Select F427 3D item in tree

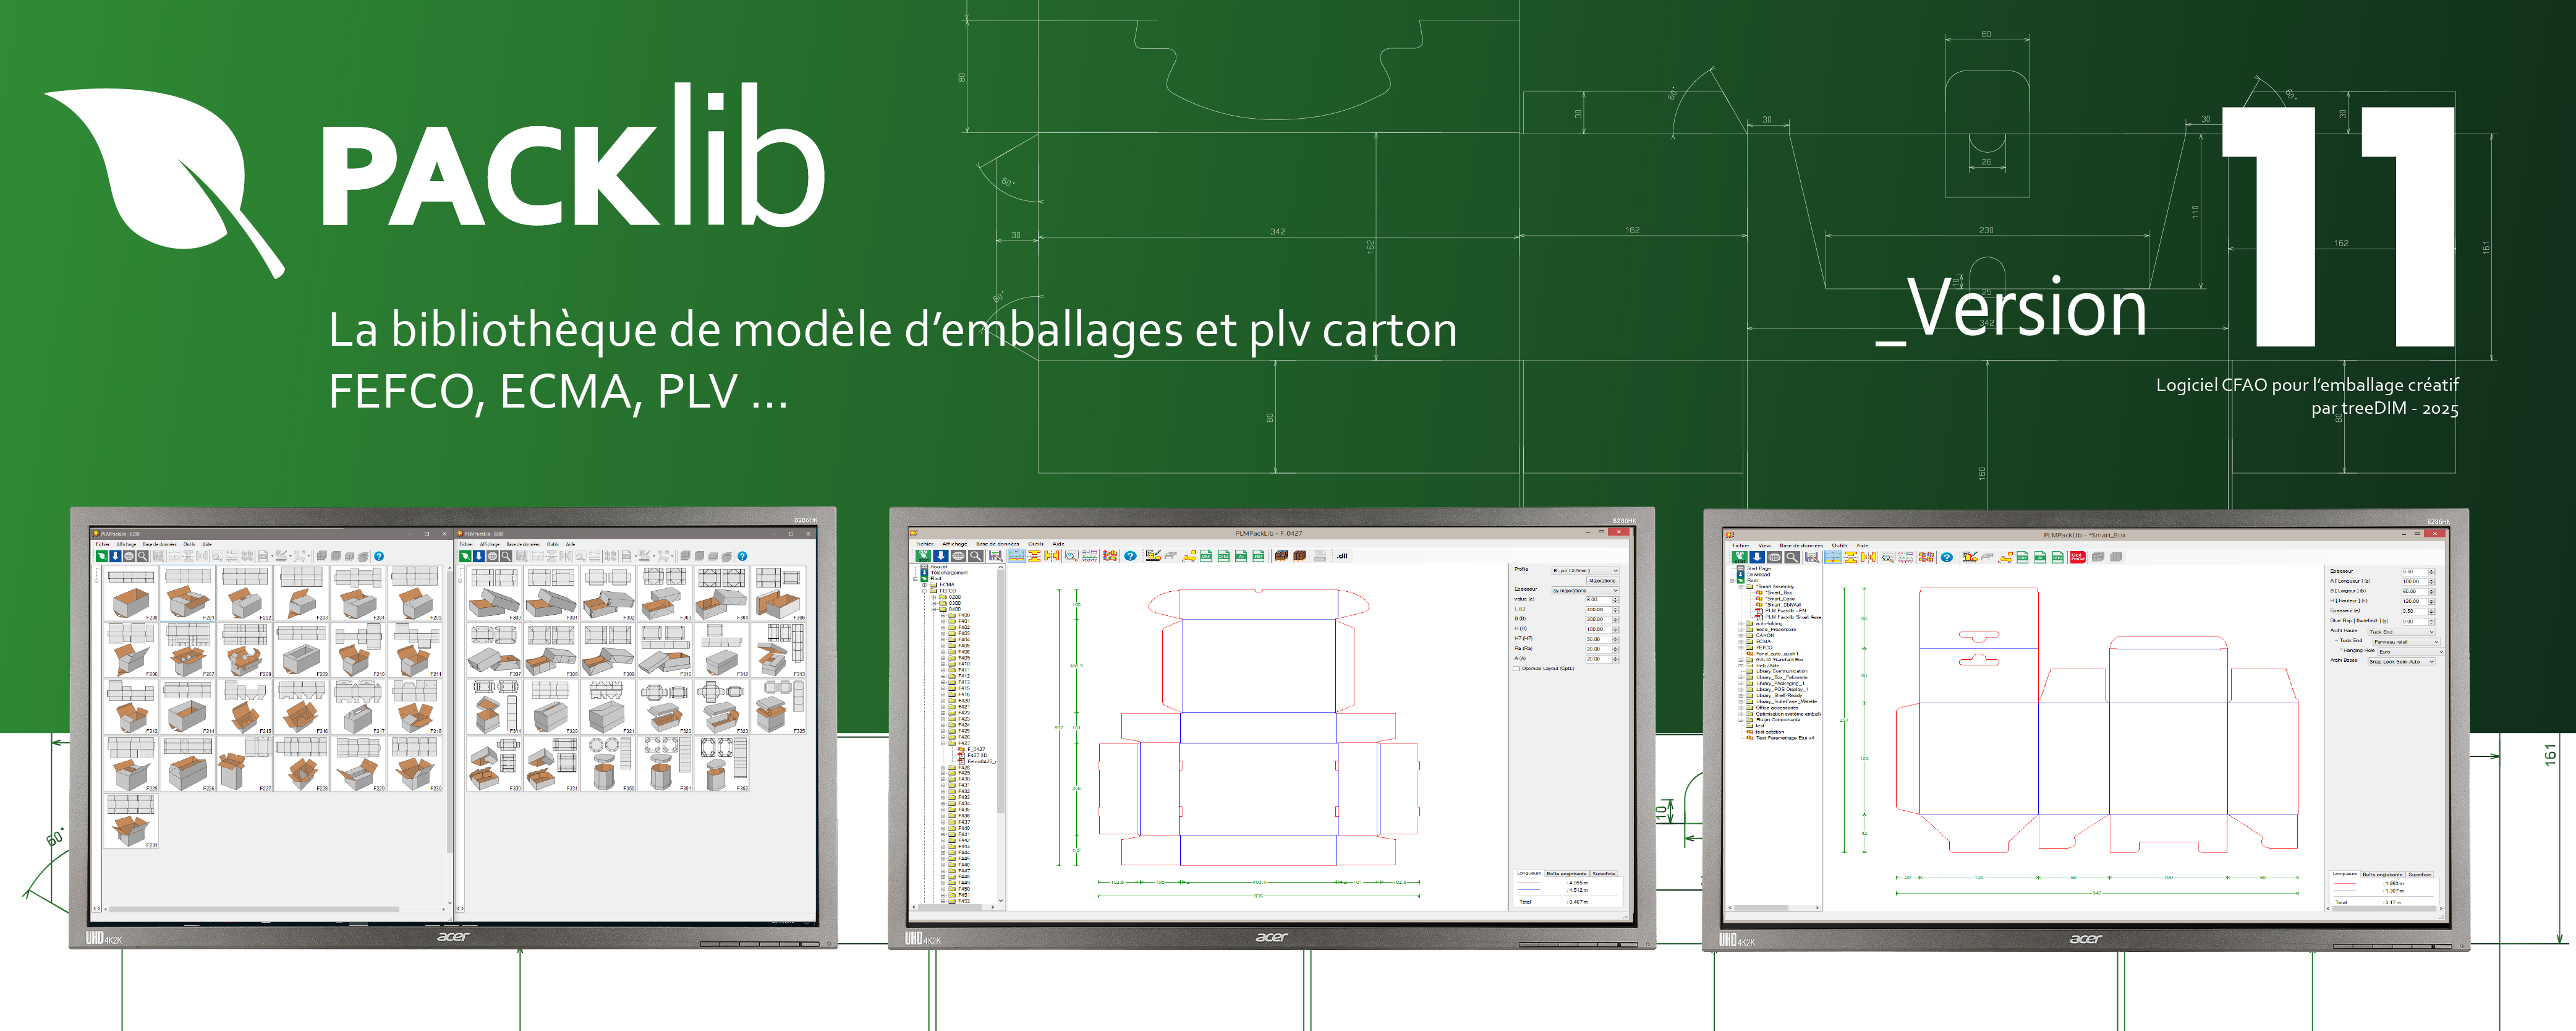point(978,756)
